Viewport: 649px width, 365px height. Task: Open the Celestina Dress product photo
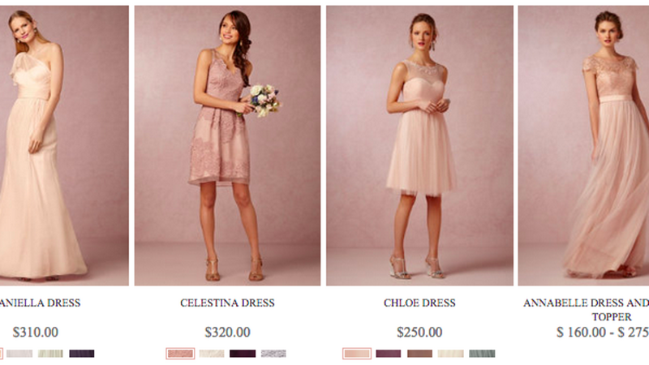coord(227,145)
